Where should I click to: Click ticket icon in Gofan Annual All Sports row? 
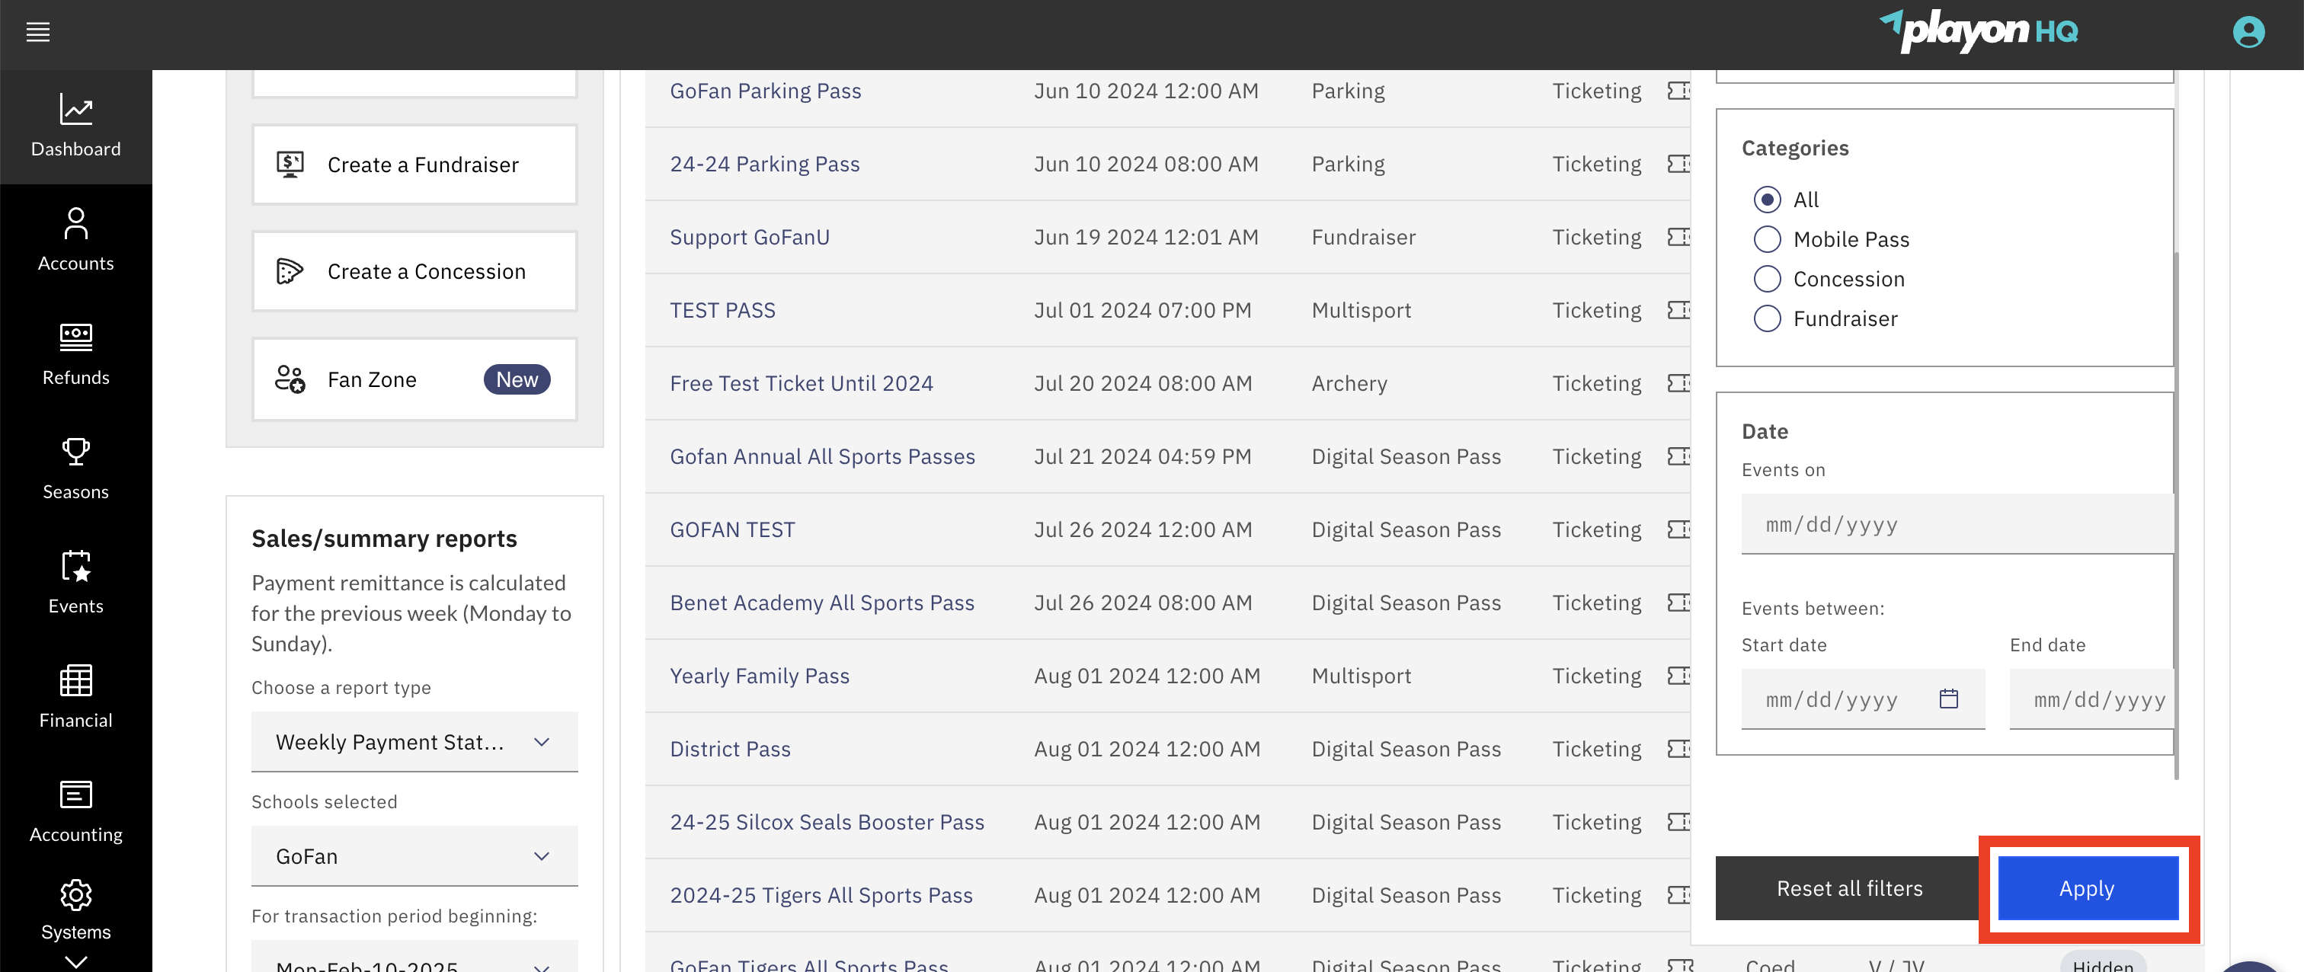(1678, 457)
